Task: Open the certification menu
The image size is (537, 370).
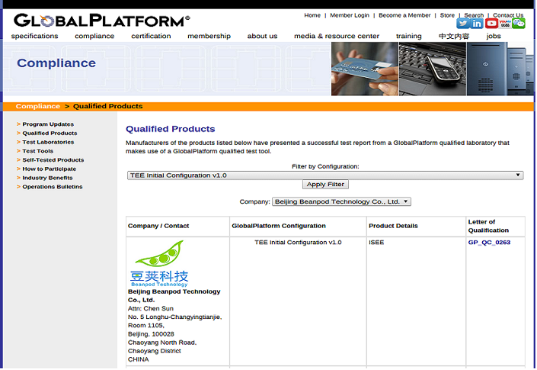Action: click(x=151, y=36)
